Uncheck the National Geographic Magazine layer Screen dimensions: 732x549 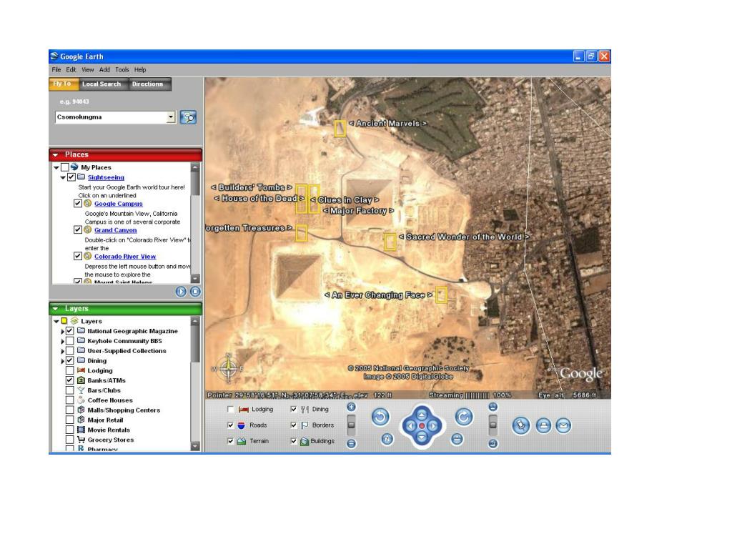pyautogui.click(x=69, y=331)
